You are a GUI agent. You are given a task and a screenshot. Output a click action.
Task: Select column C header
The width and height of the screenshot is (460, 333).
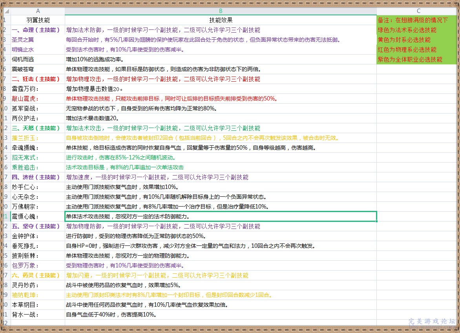coord(418,11)
